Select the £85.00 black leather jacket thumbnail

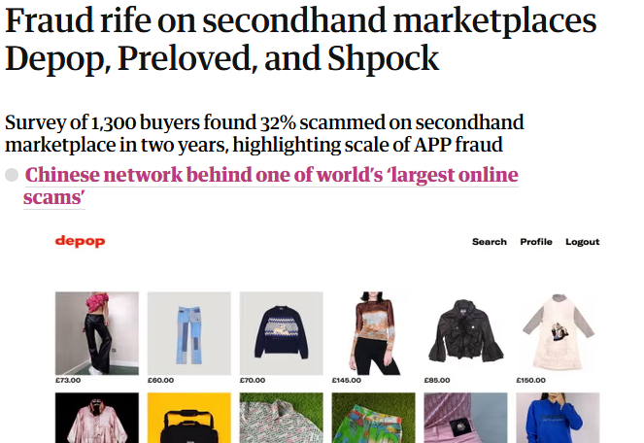[464, 333]
